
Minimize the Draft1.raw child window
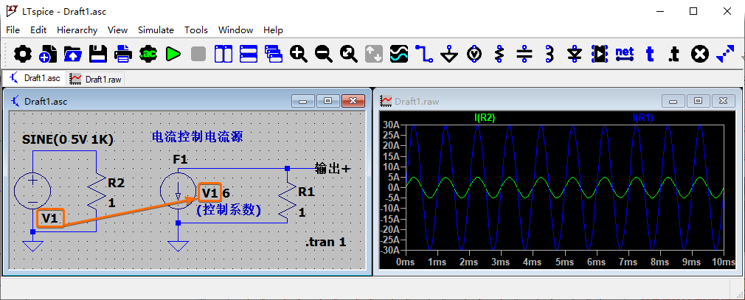[x=673, y=101]
